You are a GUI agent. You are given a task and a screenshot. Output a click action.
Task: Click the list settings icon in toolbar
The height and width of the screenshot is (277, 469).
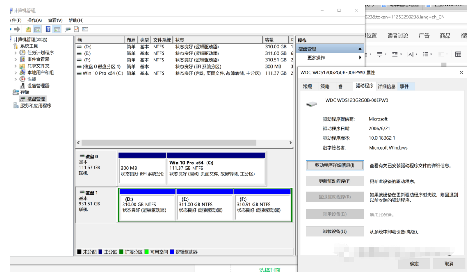click(85, 29)
